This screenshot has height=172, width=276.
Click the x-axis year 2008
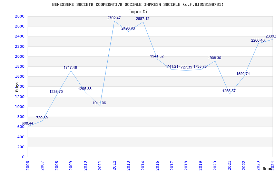coord(57,165)
